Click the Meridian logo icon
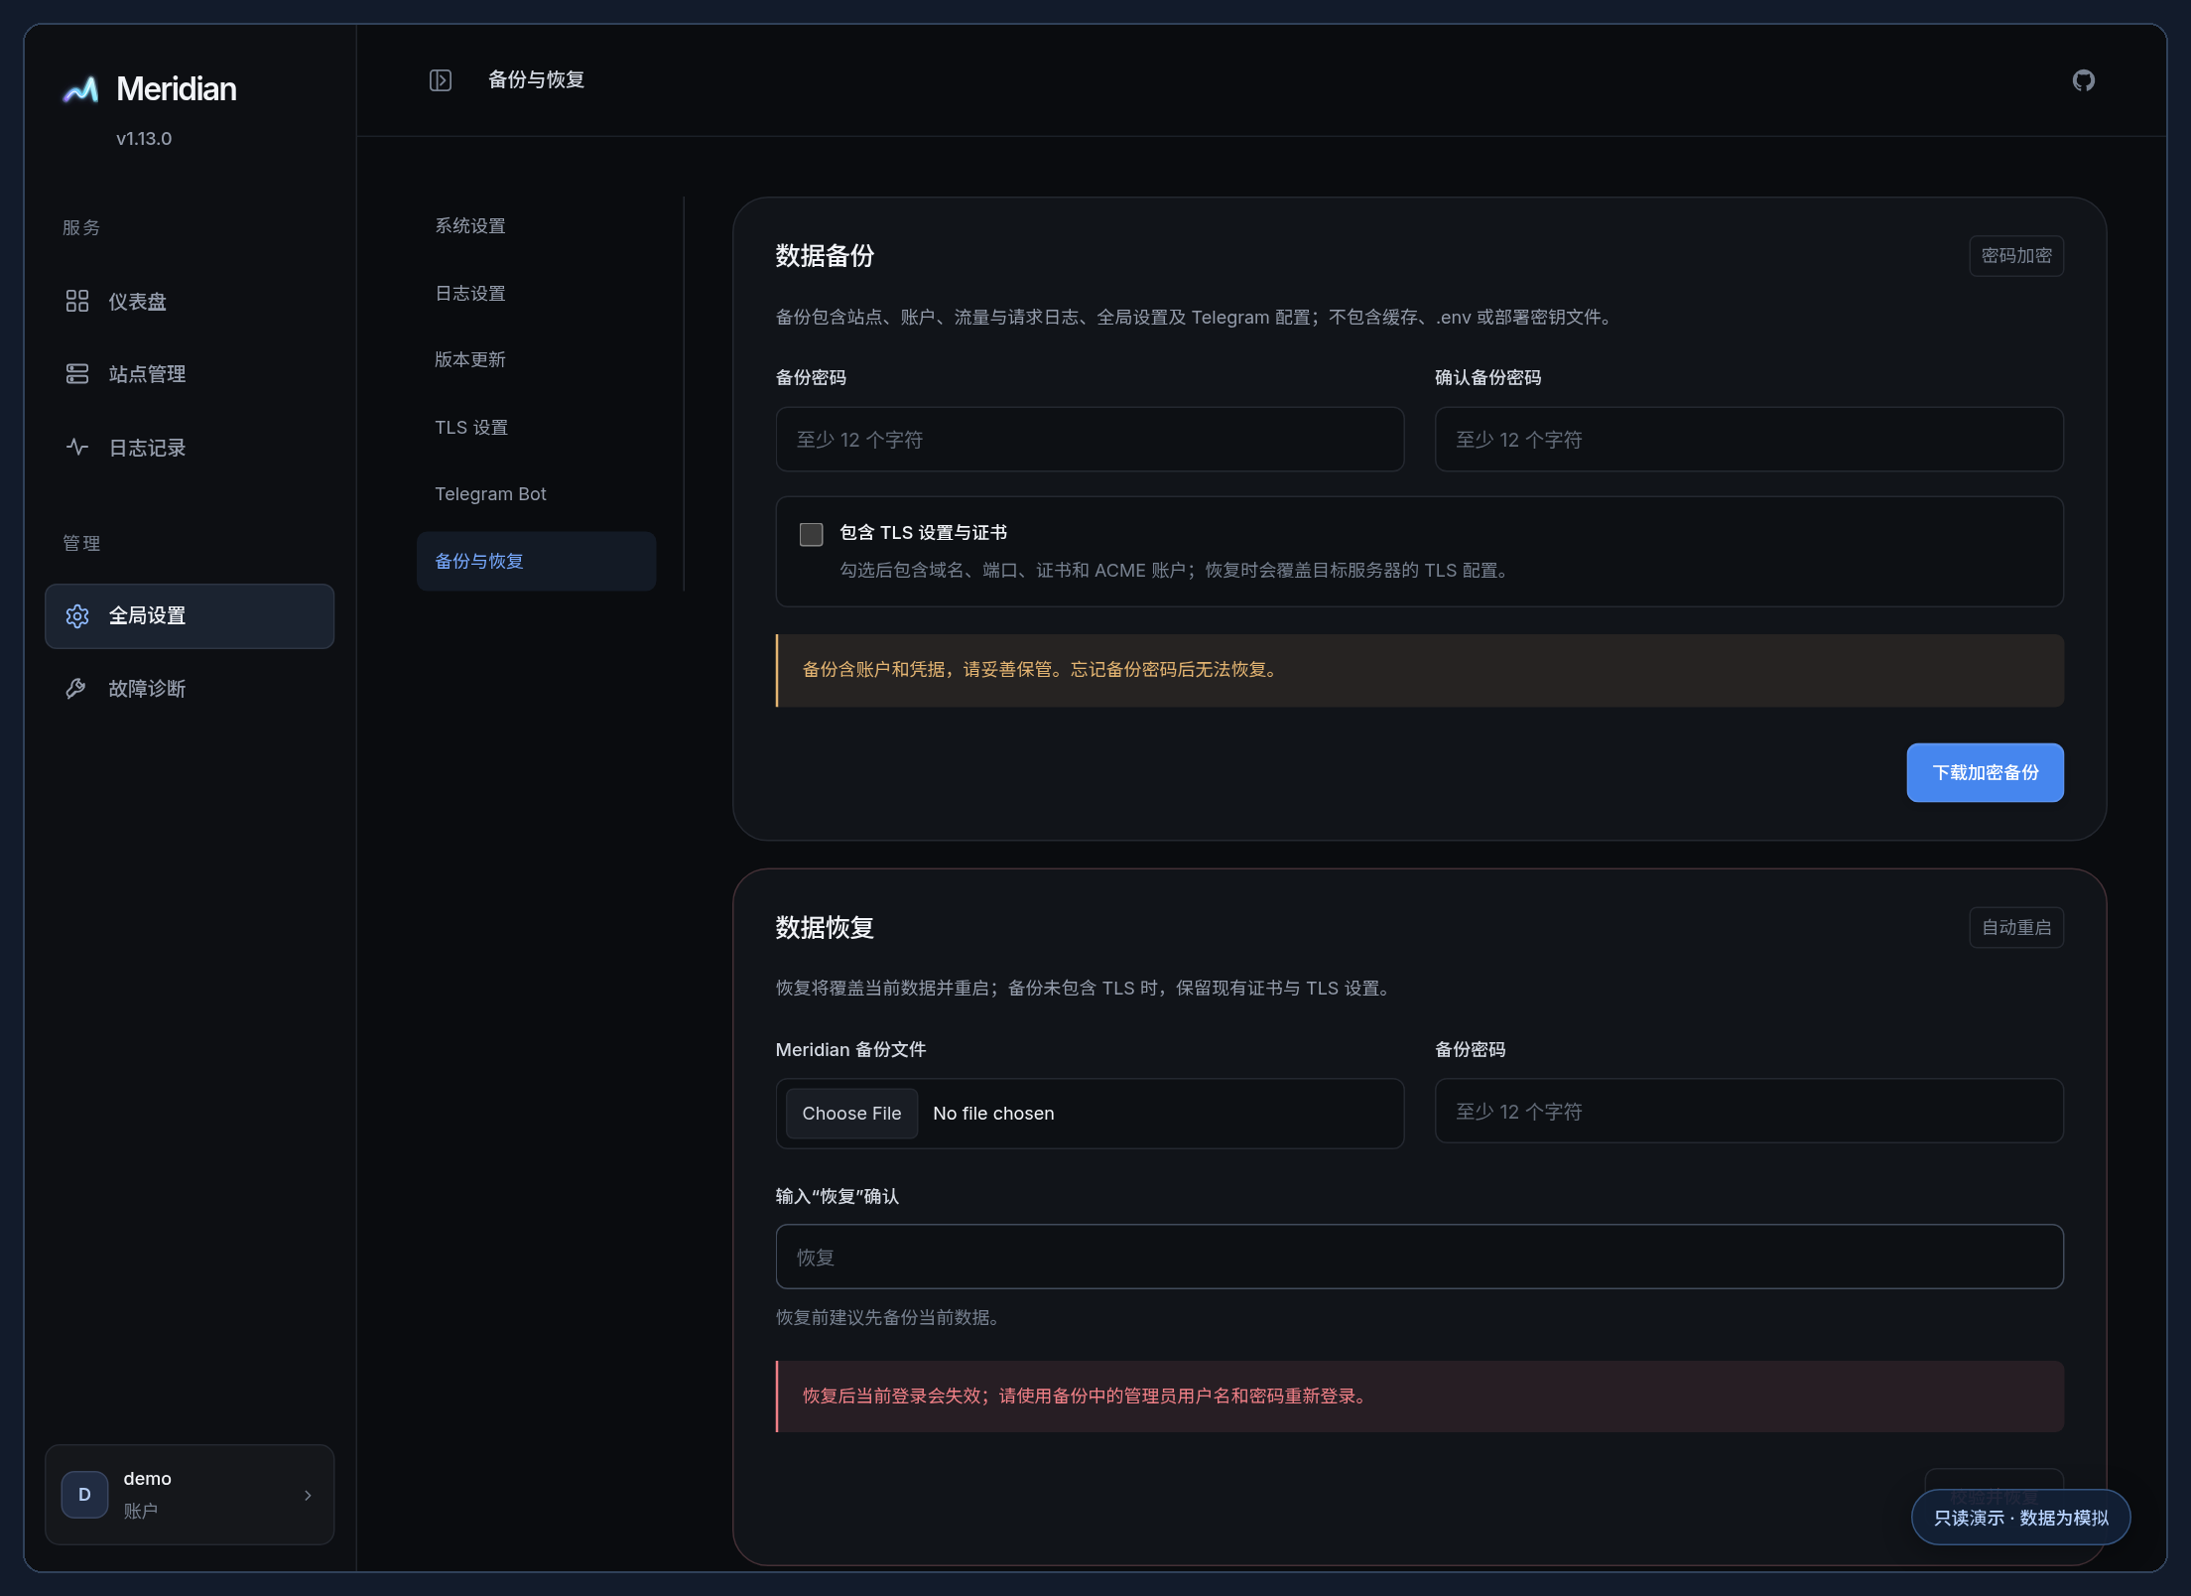Viewport: 2191px width, 1596px height. point(80,89)
